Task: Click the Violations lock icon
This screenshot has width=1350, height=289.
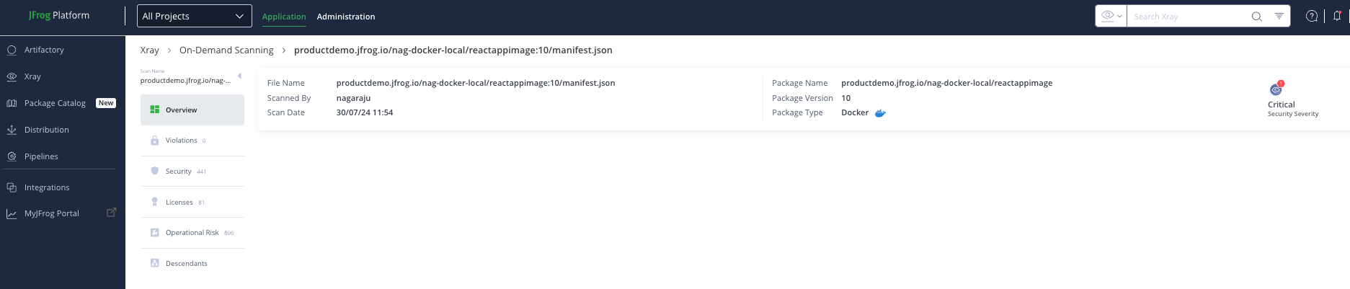Action: click(154, 141)
